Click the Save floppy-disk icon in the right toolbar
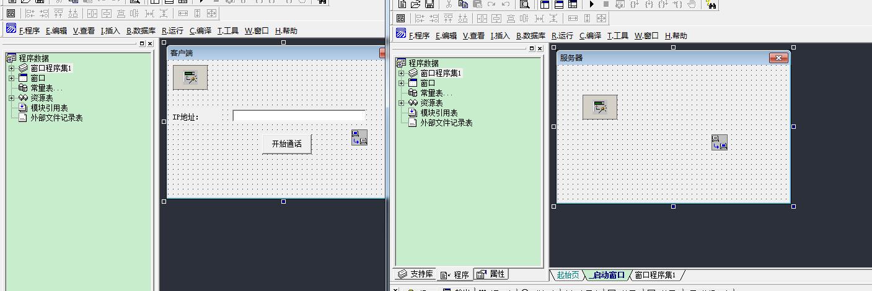 click(429, 4)
